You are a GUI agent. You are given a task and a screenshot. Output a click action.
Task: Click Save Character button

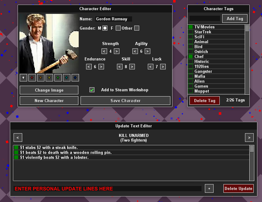[x=126, y=101]
